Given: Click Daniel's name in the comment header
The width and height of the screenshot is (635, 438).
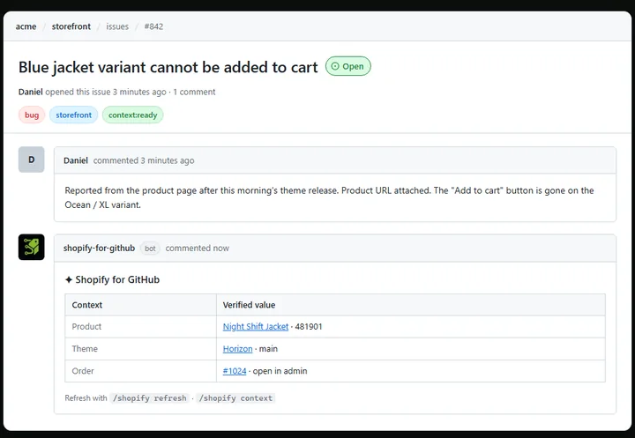Looking at the screenshot, I should coord(76,160).
